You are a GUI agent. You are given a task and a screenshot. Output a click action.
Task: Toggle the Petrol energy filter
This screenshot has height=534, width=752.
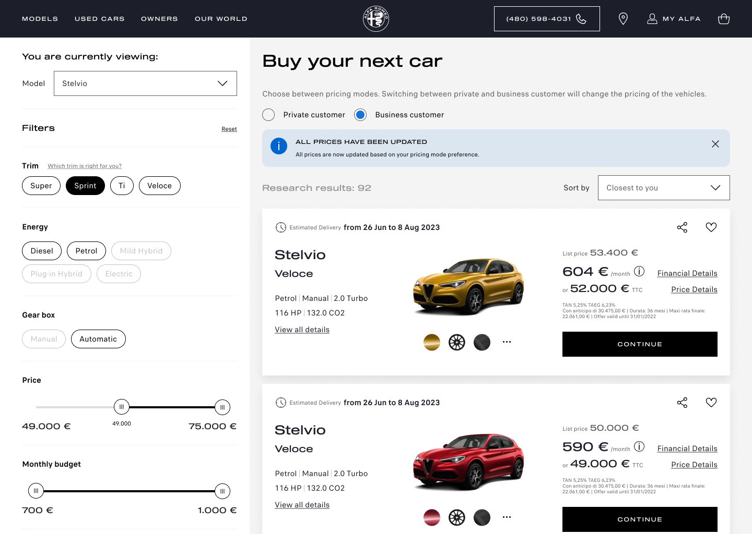(x=86, y=251)
